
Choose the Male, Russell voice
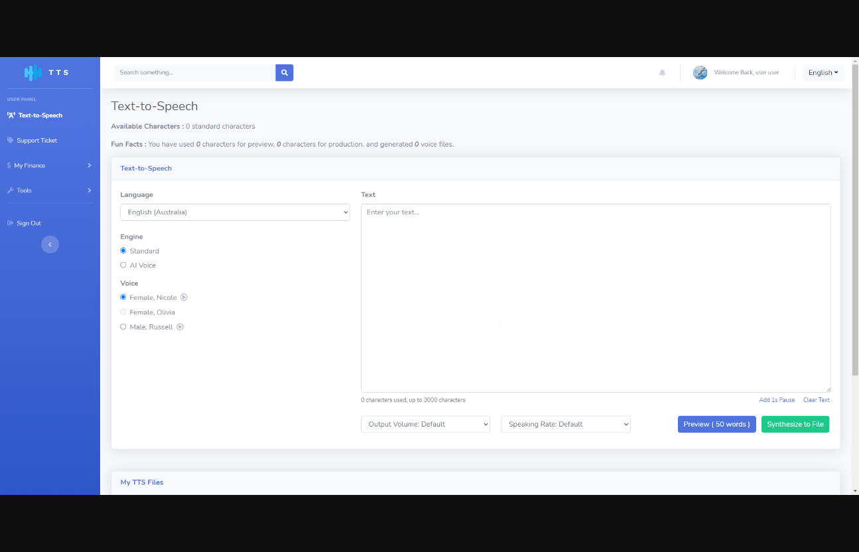(123, 327)
